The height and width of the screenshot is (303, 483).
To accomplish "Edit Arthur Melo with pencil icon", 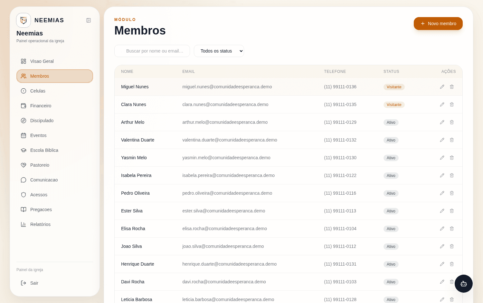I will (x=442, y=122).
